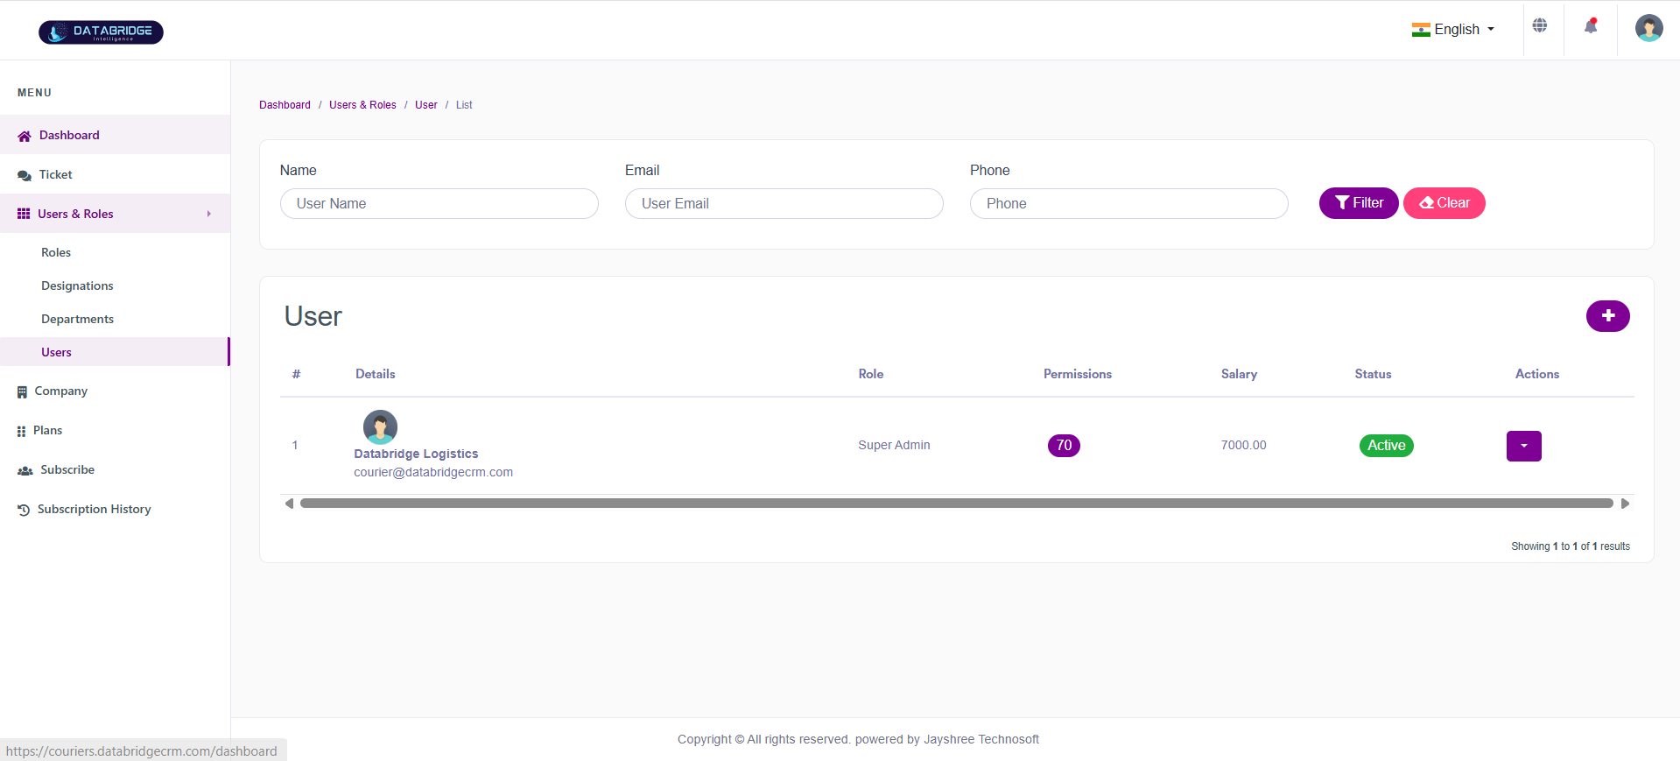Click the Role column header
This screenshot has width=1680, height=761.
871,374
